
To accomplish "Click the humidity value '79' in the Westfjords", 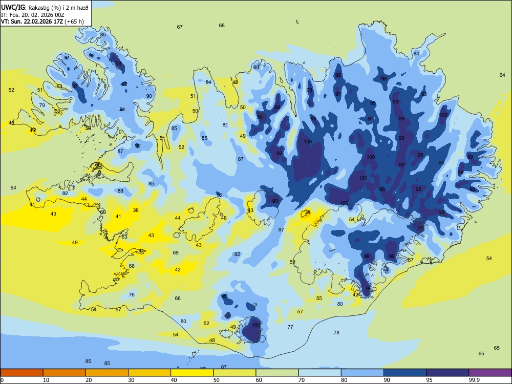I will tap(42, 105).
